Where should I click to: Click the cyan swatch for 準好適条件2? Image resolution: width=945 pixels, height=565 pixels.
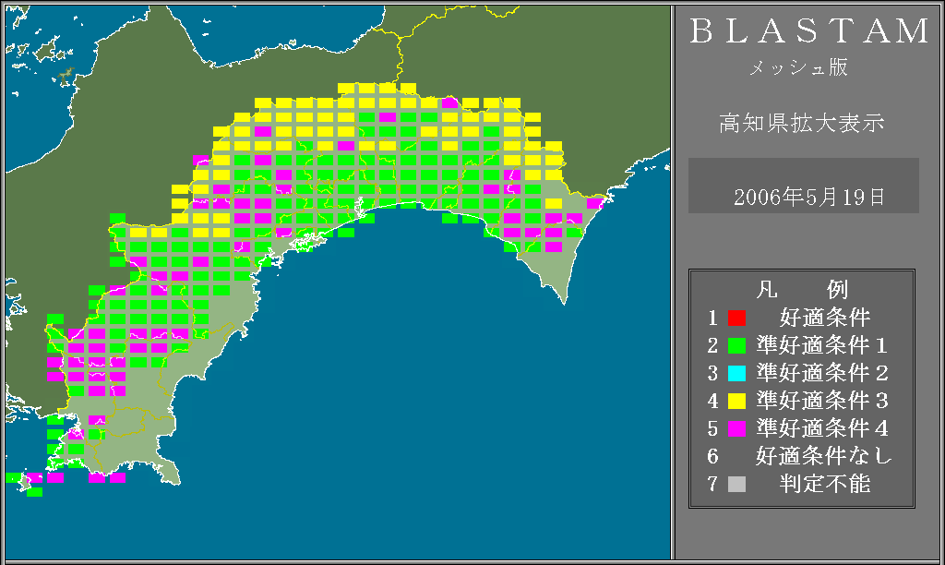736,373
